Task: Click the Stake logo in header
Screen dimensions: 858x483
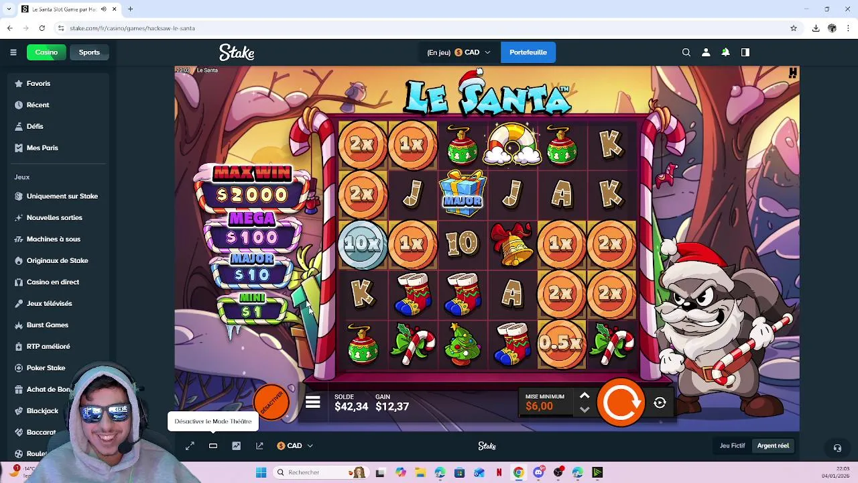Action: (237, 52)
